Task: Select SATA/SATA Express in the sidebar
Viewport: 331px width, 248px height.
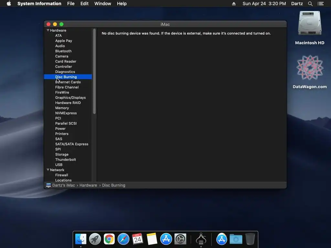Action: pos(71,144)
